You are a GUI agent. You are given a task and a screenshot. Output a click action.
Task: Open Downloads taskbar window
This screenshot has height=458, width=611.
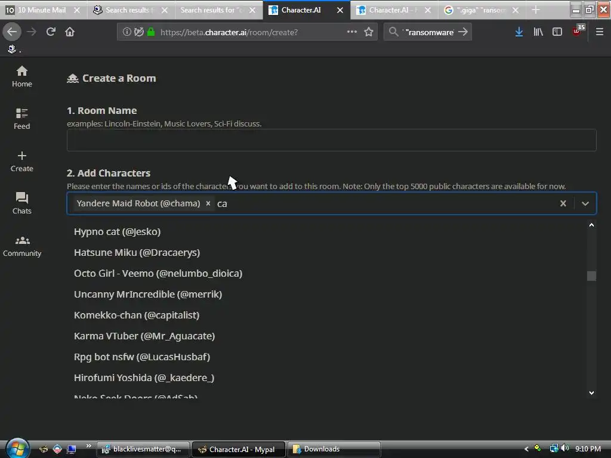click(x=334, y=449)
